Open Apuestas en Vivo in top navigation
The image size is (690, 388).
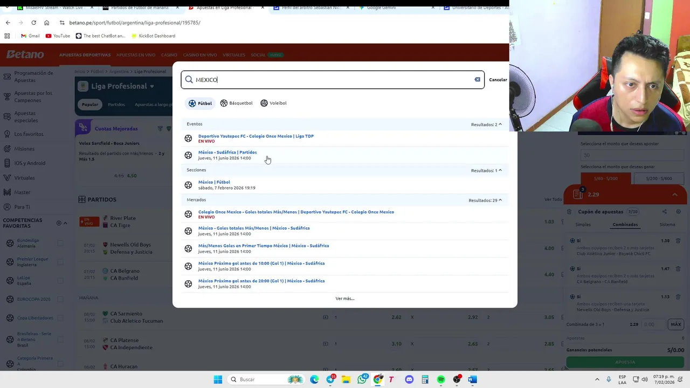(x=136, y=55)
